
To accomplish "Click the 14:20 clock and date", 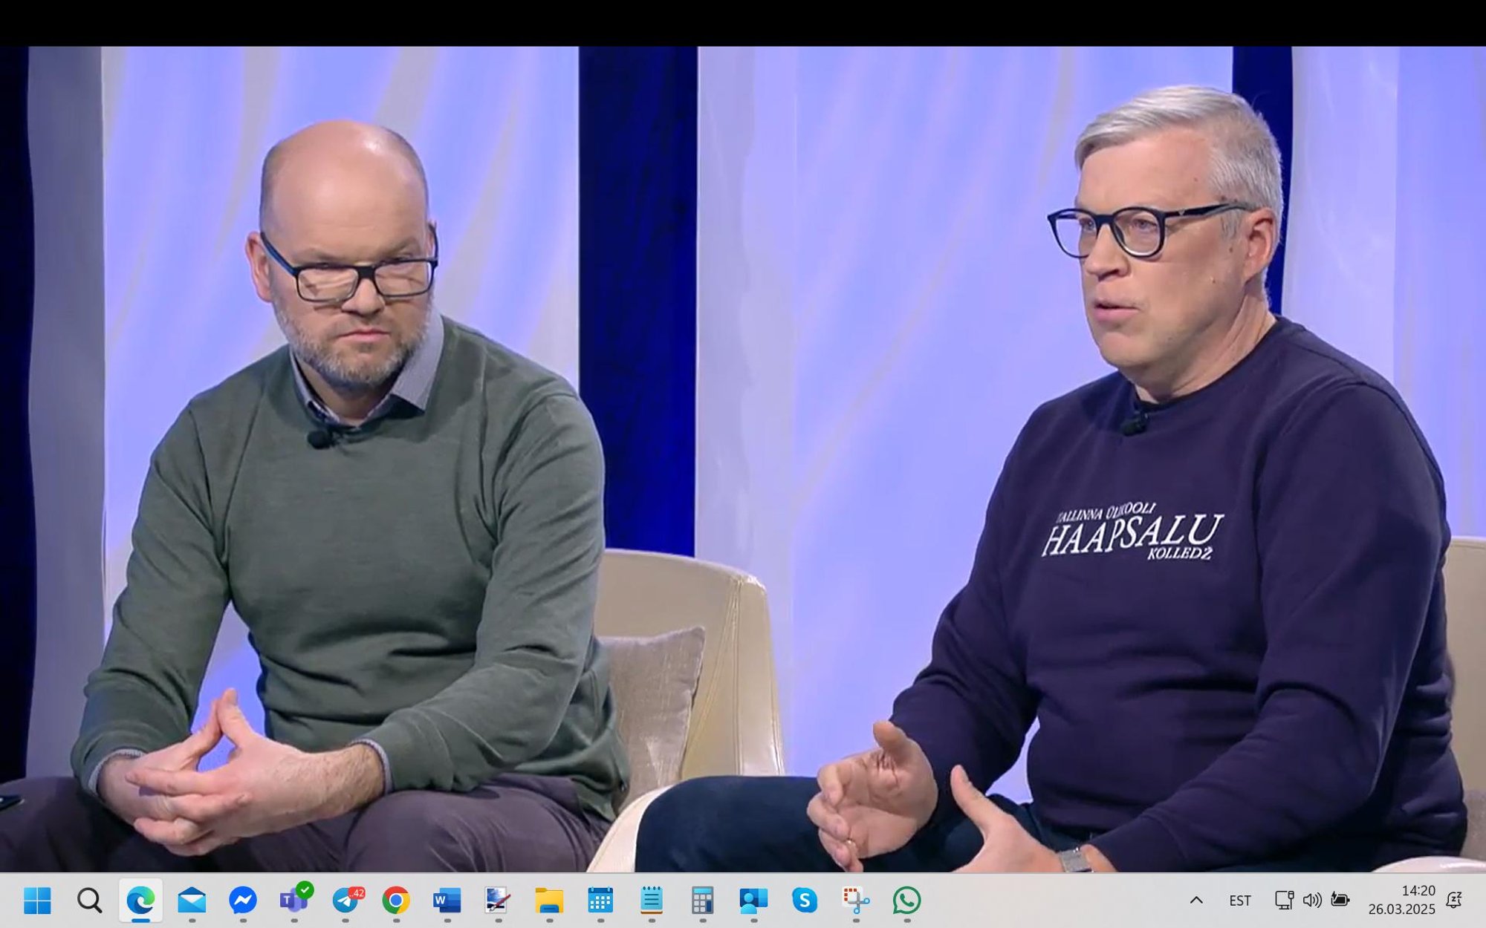I will click(x=1401, y=900).
